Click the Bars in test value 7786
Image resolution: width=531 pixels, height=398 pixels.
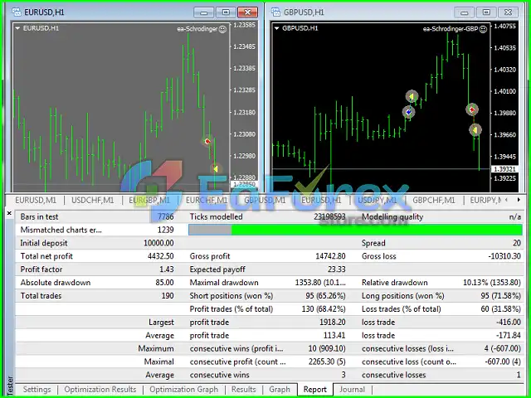point(165,217)
